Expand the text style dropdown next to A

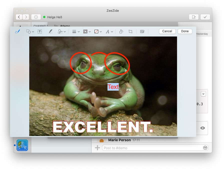(x=112, y=31)
